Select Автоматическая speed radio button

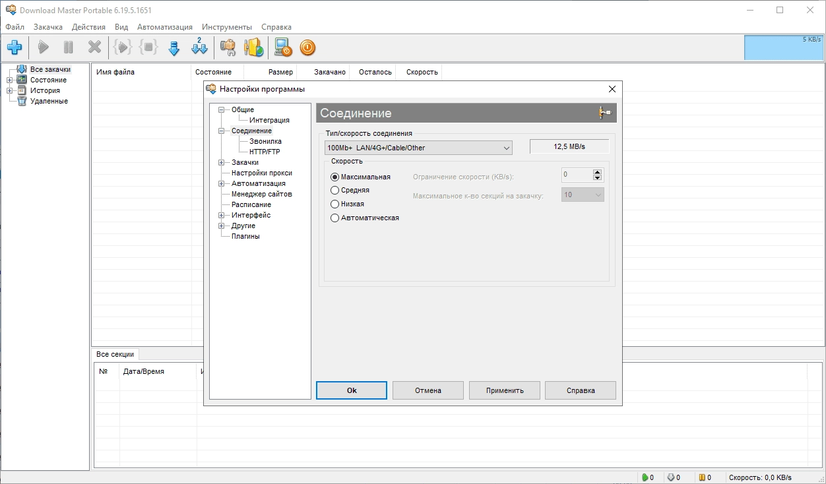(334, 218)
